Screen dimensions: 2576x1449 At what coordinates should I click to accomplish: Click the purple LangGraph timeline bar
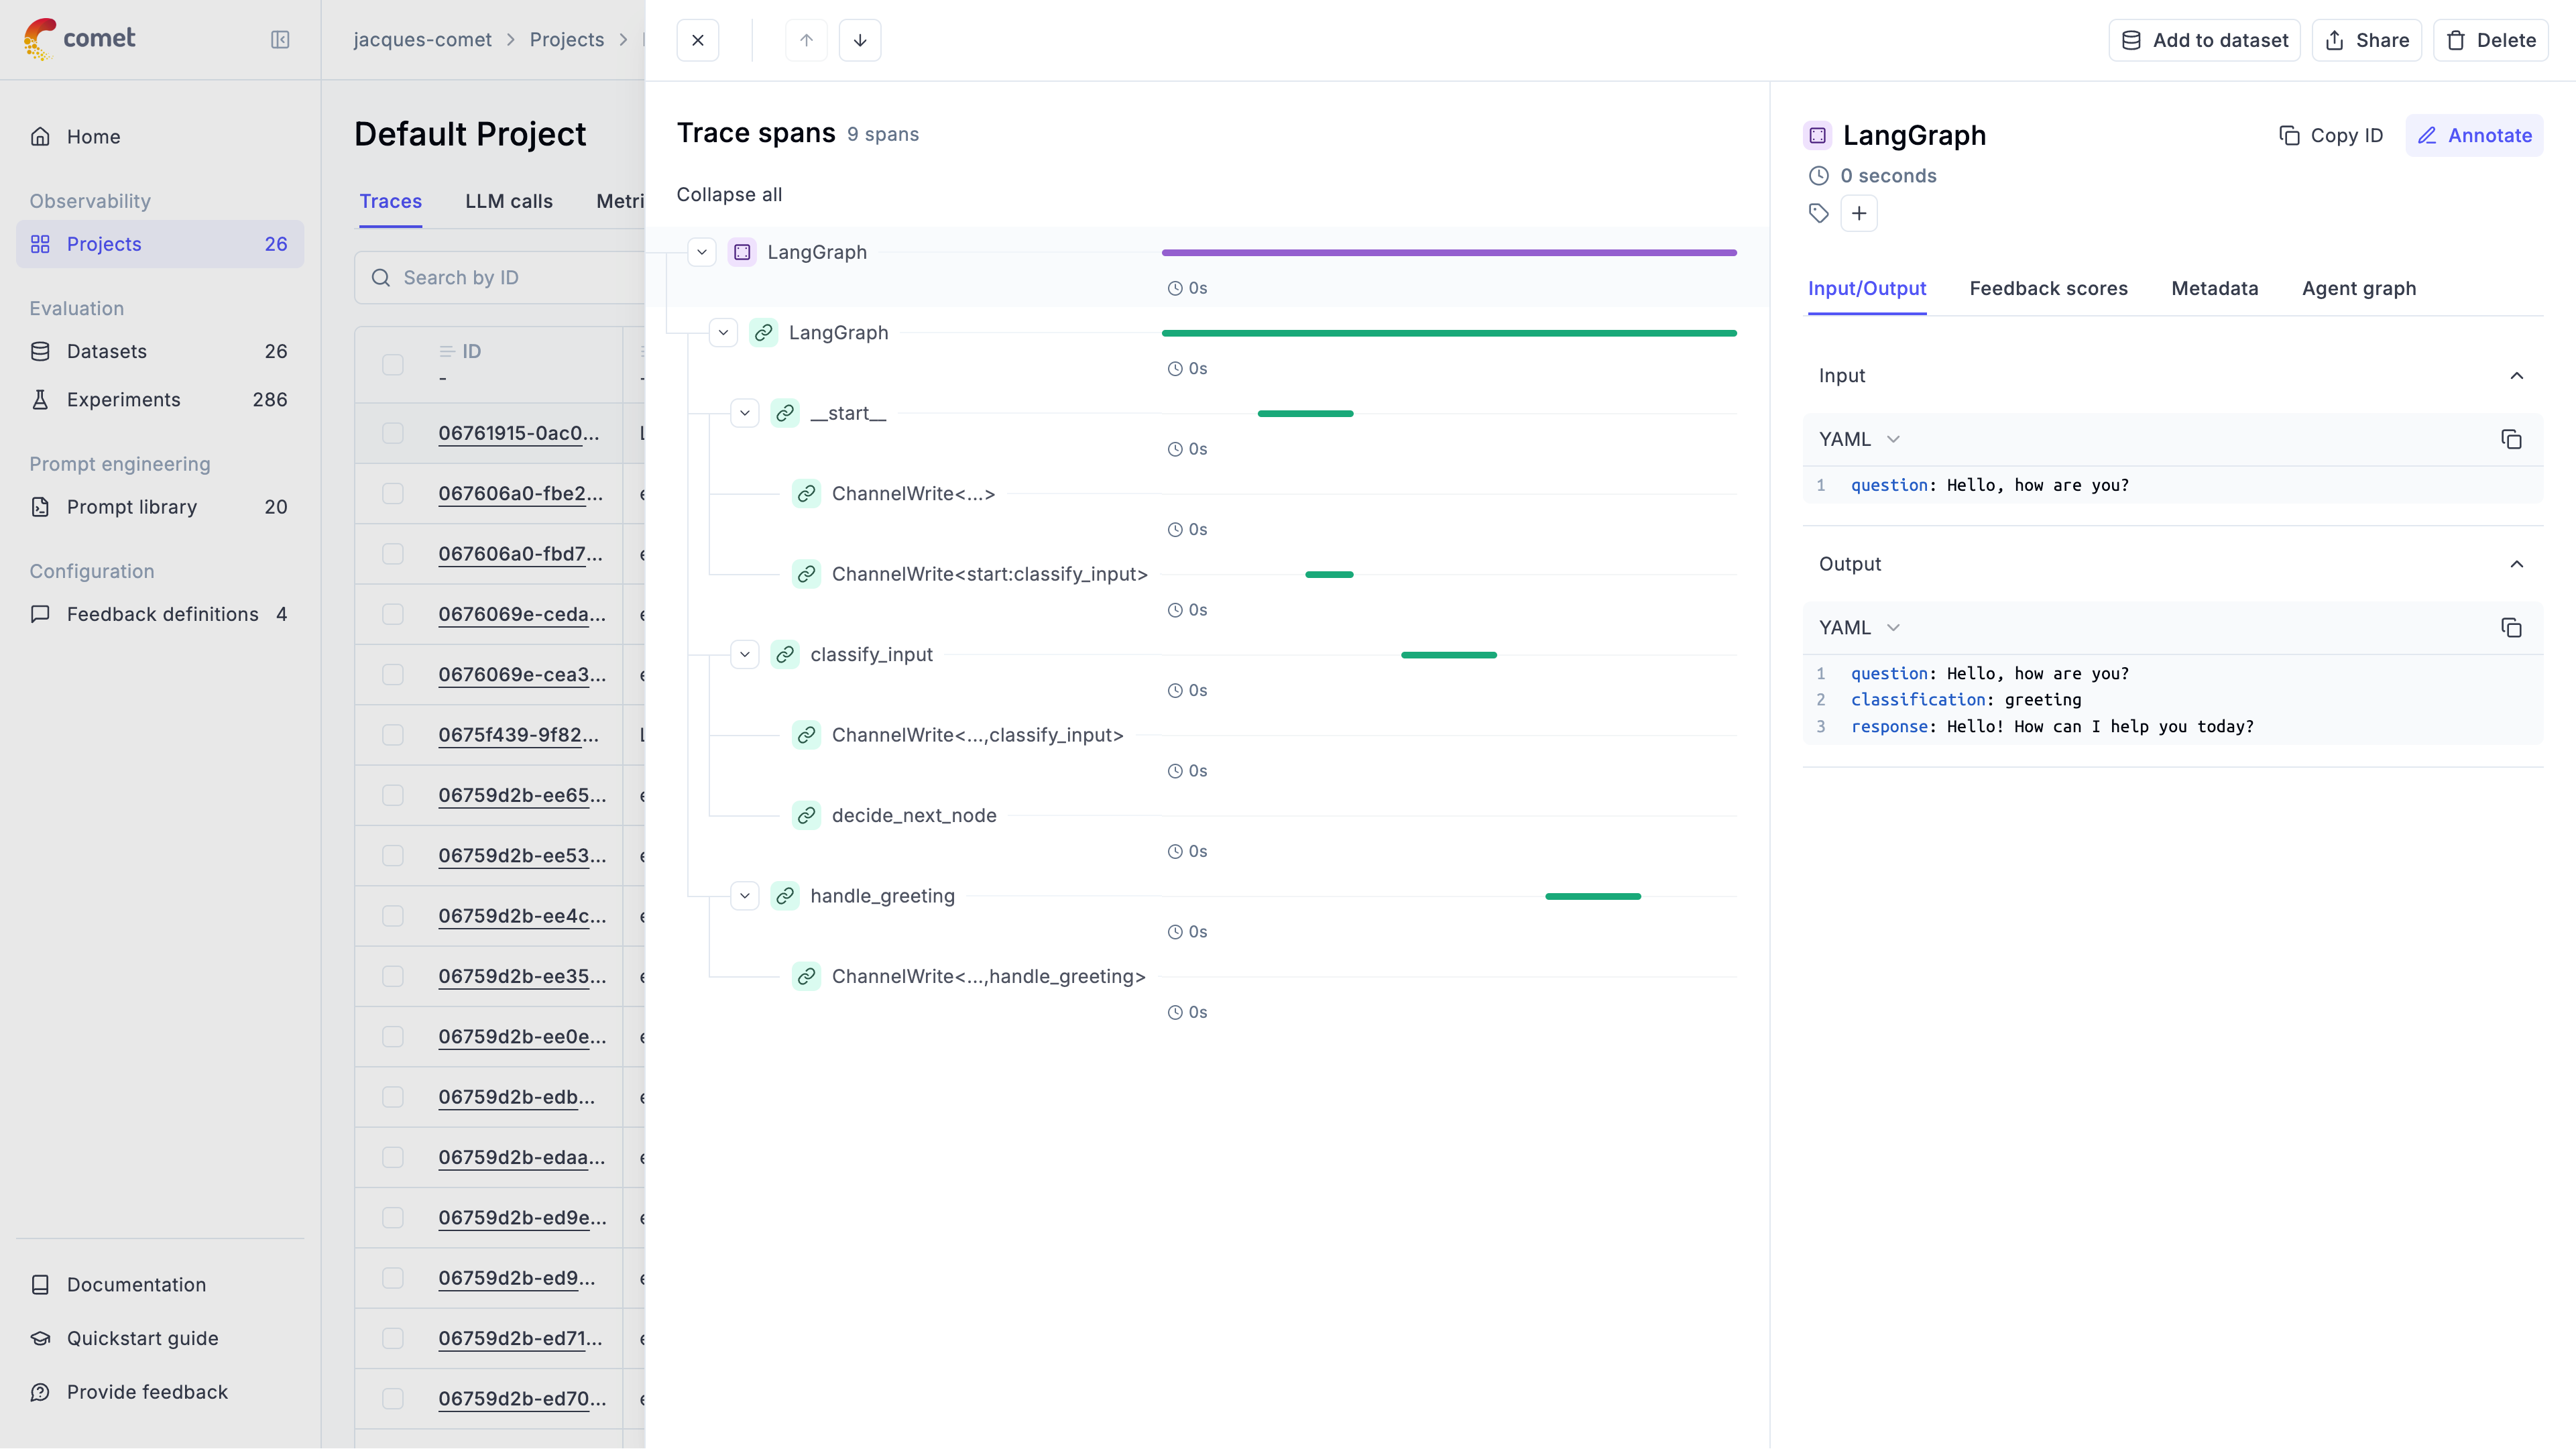click(1449, 253)
